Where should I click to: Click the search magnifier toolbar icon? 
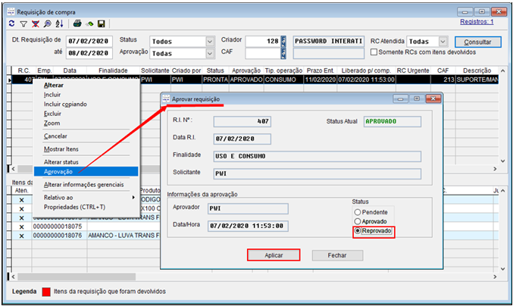pyautogui.click(x=48, y=23)
